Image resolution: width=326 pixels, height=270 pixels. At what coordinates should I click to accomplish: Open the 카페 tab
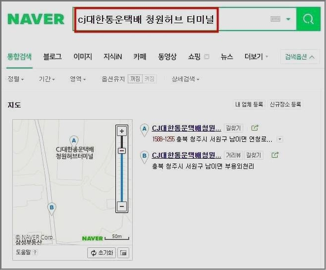pyautogui.click(x=140, y=57)
